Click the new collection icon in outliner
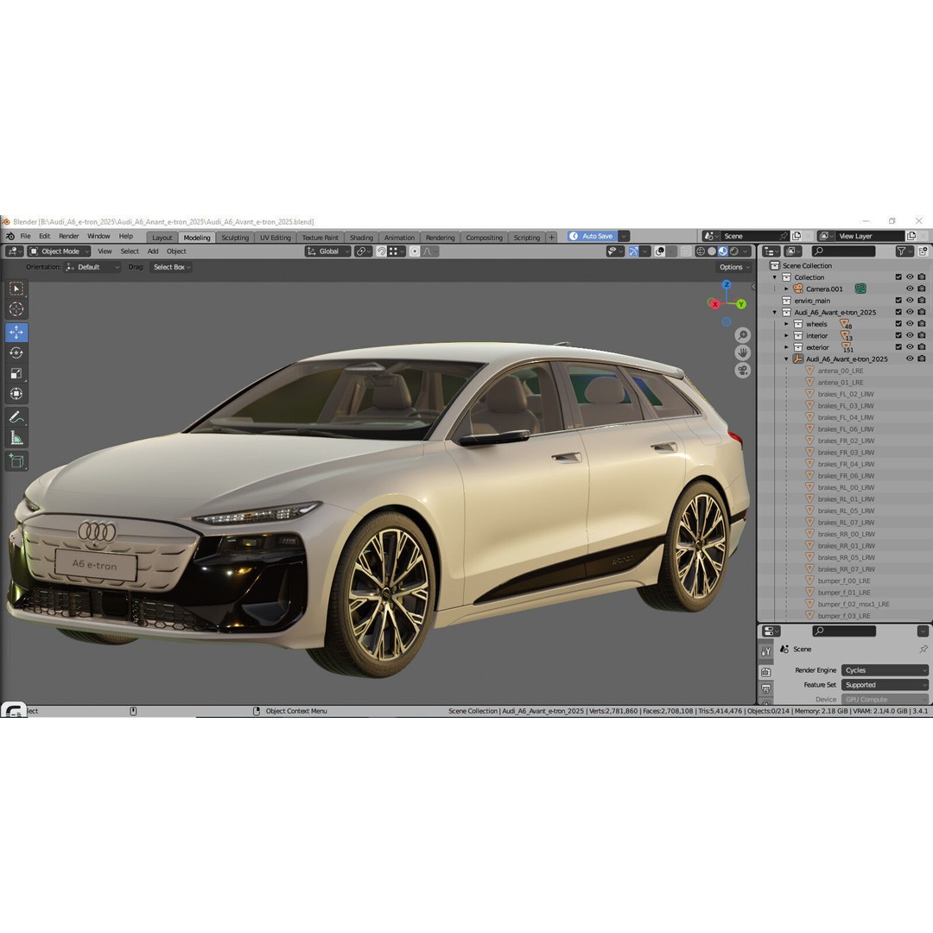The height and width of the screenshot is (933, 933). click(x=923, y=251)
